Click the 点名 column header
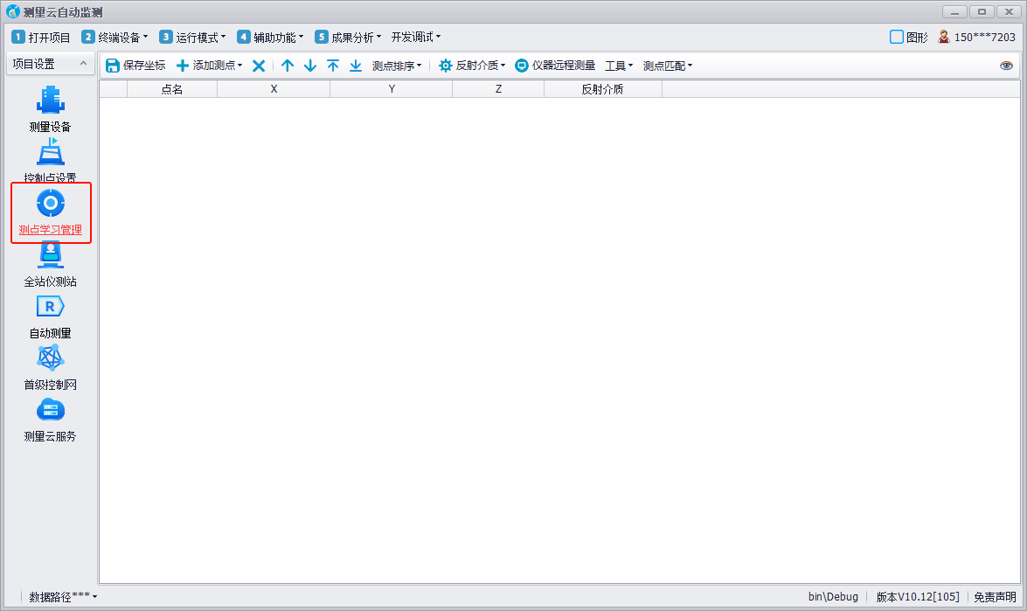The width and height of the screenshot is (1027, 611). 172,89
